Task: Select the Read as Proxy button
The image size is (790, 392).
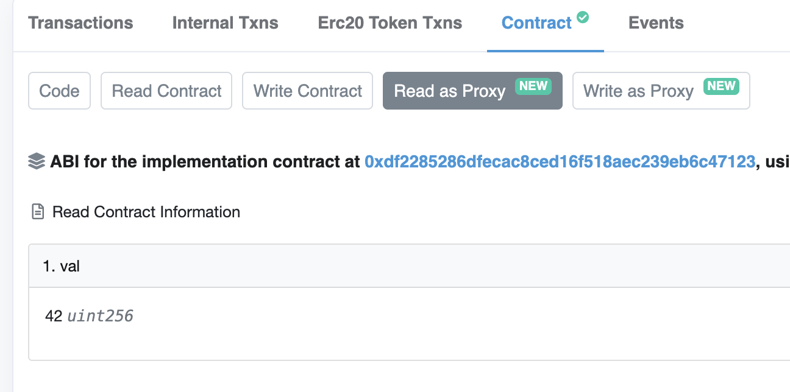Action: pyautogui.click(x=472, y=91)
